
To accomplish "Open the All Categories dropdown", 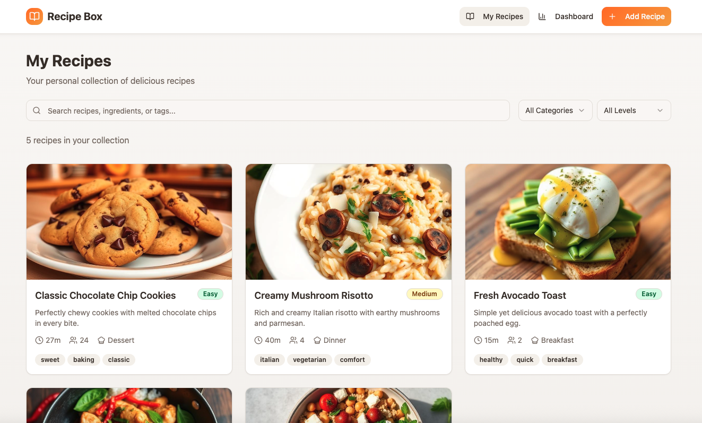I will point(555,110).
